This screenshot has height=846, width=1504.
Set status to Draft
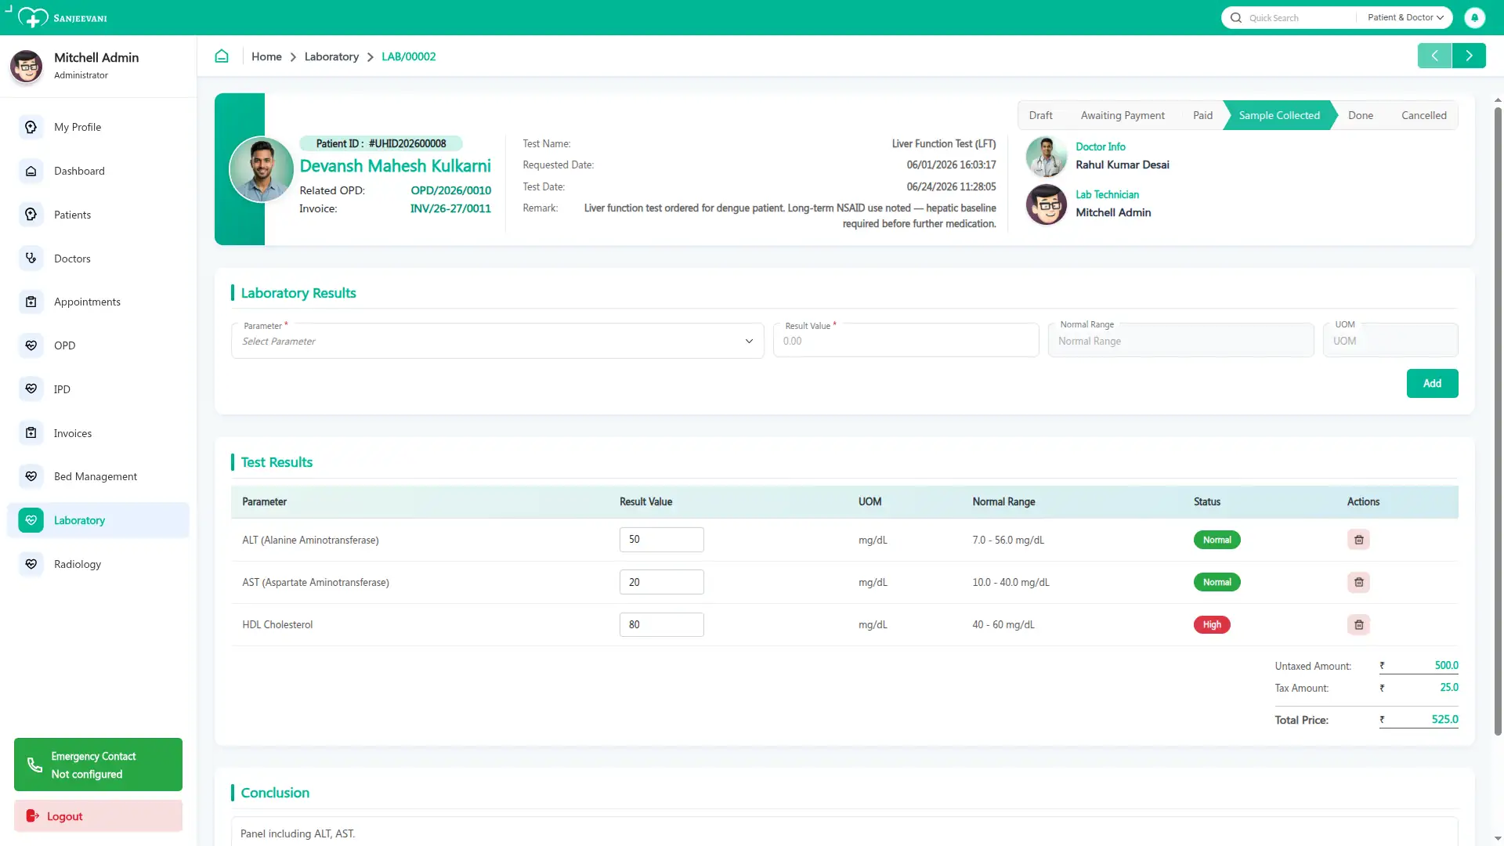click(x=1040, y=115)
